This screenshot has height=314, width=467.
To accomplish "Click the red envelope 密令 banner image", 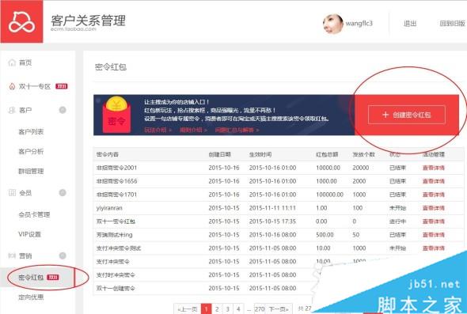I will coord(116,115).
